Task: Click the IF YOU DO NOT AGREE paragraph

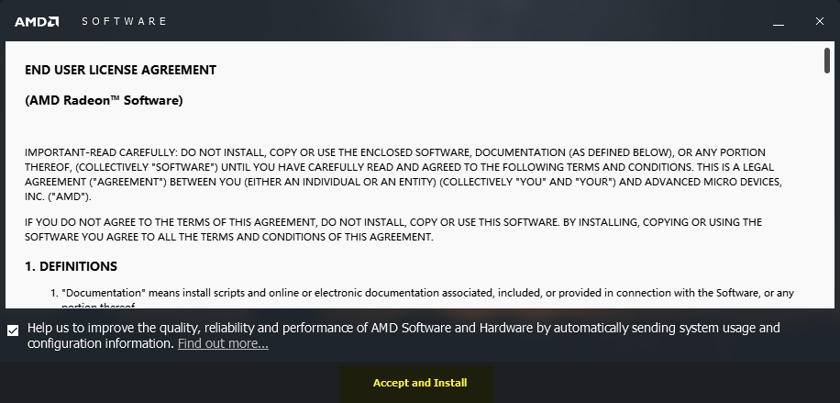Action: point(393,229)
